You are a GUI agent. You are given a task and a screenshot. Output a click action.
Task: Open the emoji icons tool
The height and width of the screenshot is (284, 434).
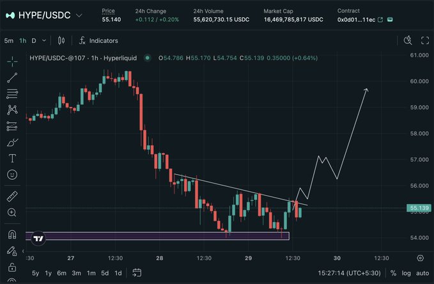coord(12,175)
